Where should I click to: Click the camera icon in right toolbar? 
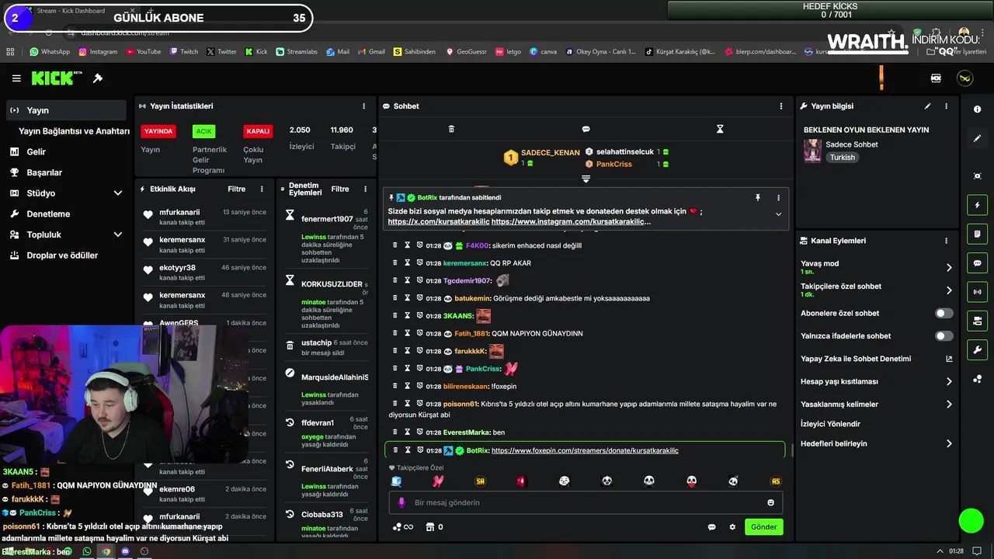(977, 321)
